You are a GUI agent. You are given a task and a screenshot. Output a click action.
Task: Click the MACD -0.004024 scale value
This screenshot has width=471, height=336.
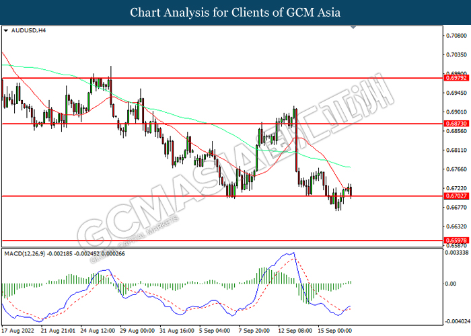(457, 321)
